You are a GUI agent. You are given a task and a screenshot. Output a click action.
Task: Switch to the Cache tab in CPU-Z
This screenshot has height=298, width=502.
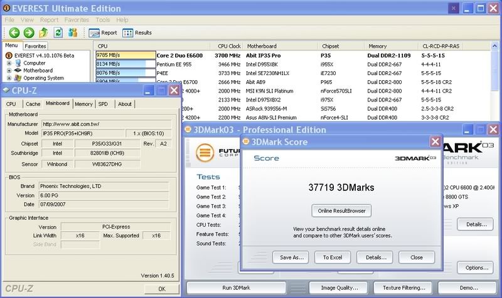pos(33,104)
